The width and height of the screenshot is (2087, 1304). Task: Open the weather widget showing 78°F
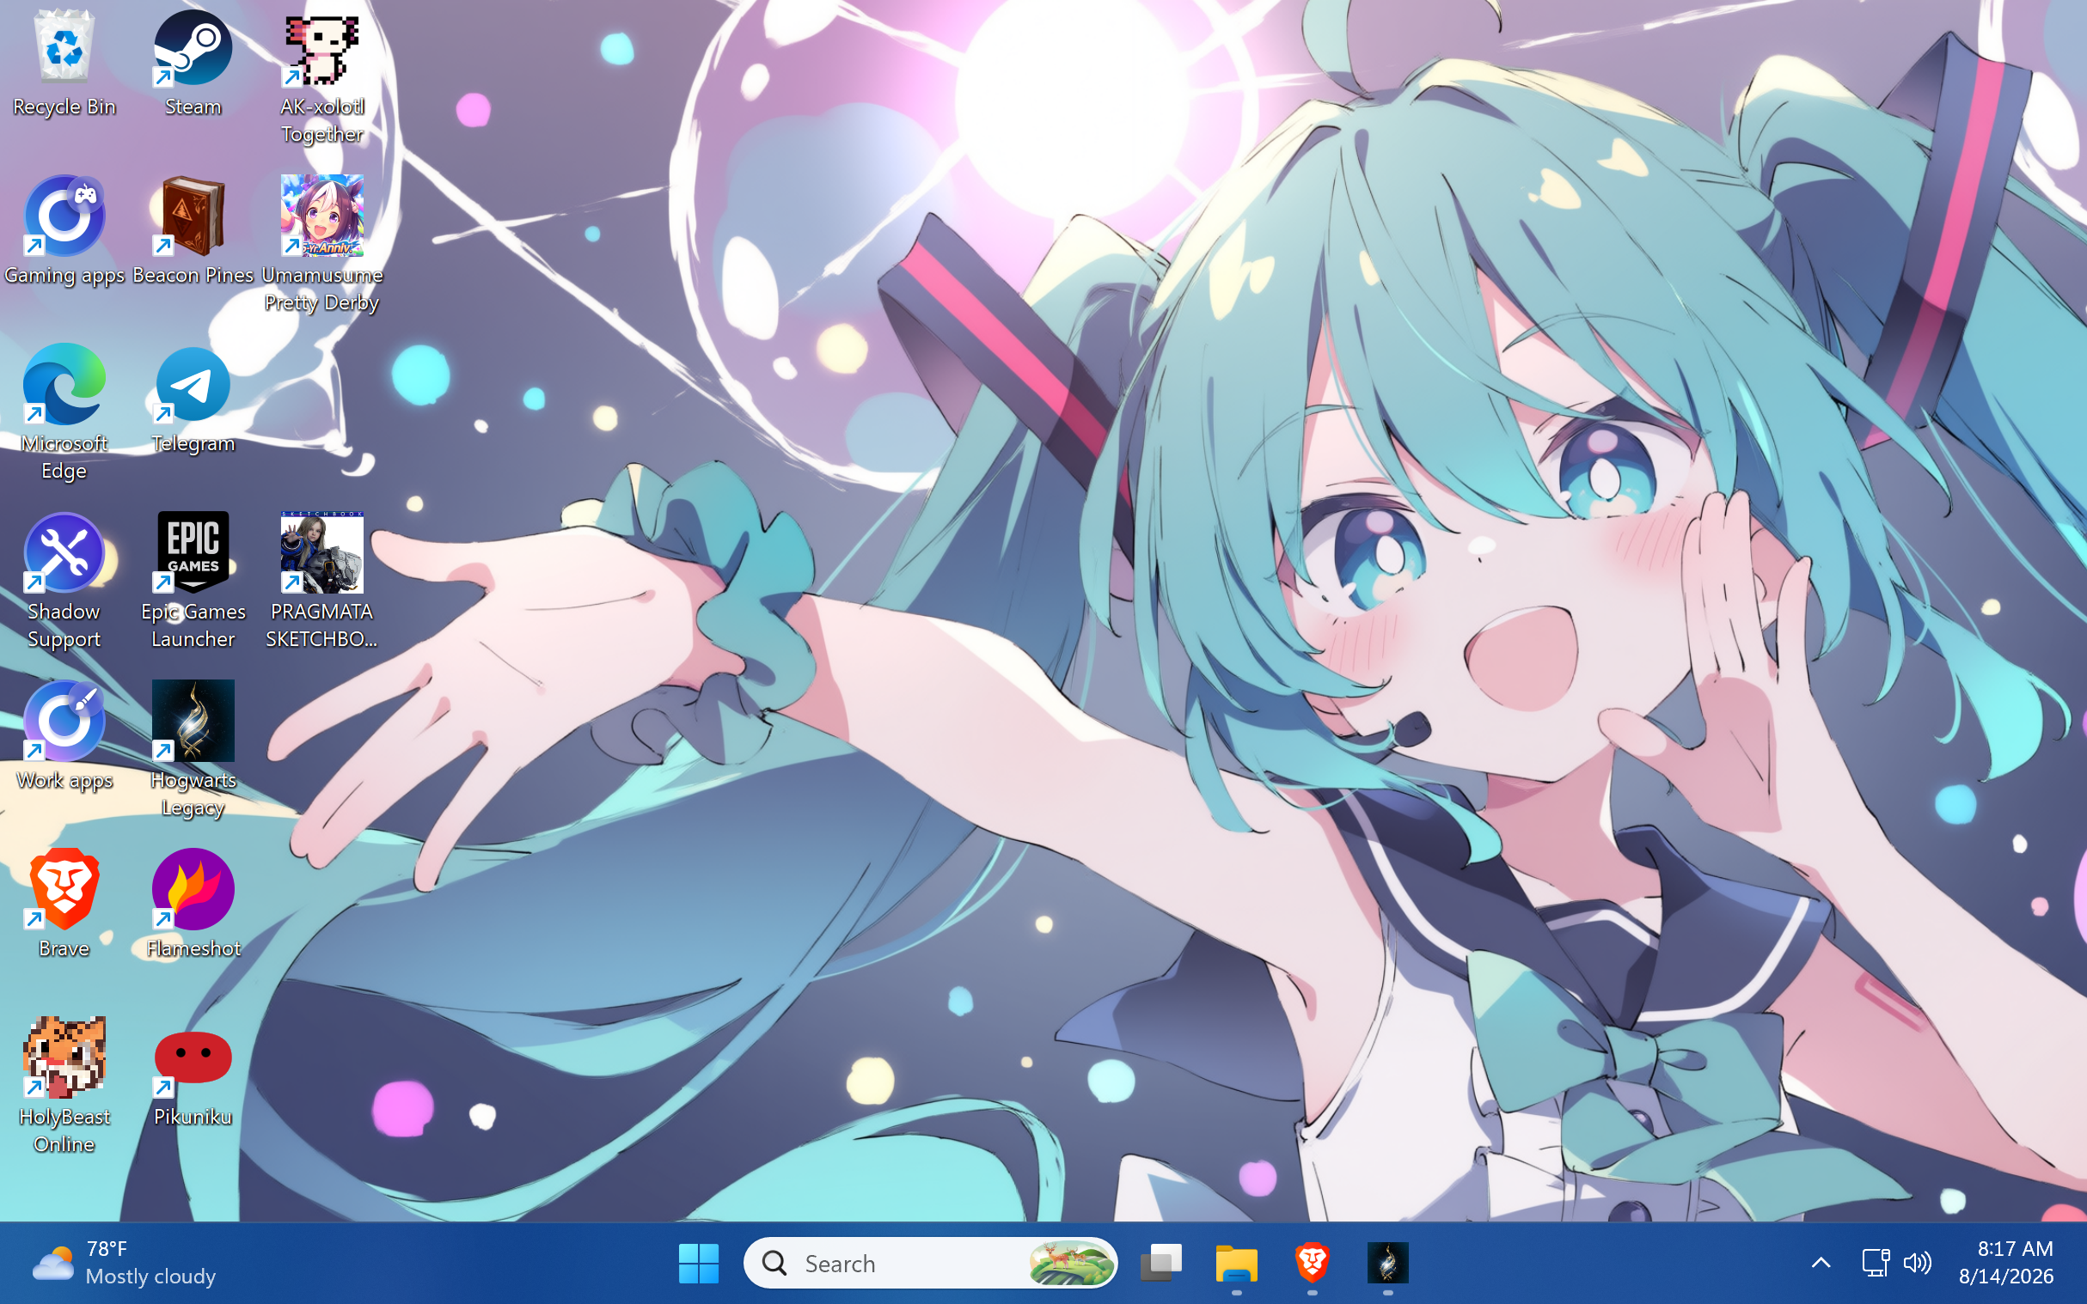click(x=125, y=1264)
